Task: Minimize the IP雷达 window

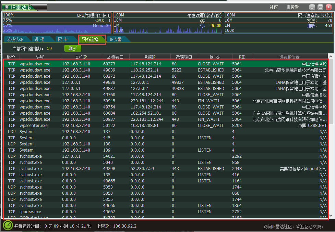Action: [x=312, y=7]
